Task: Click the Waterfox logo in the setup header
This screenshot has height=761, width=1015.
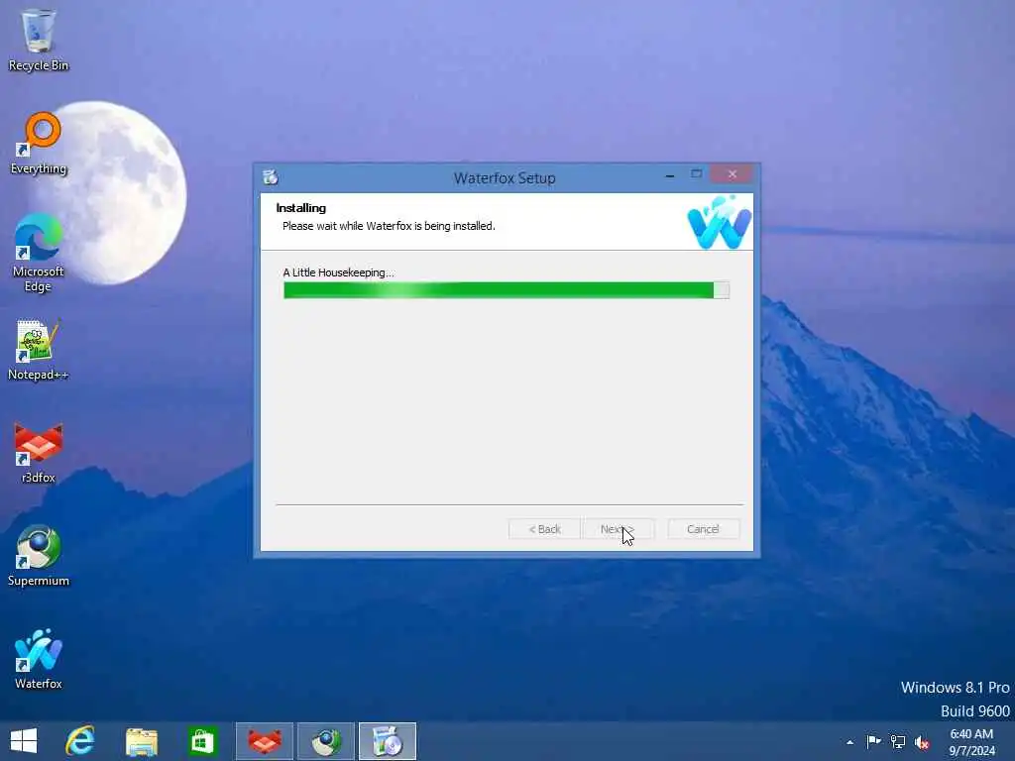Action: (x=720, y=222)
